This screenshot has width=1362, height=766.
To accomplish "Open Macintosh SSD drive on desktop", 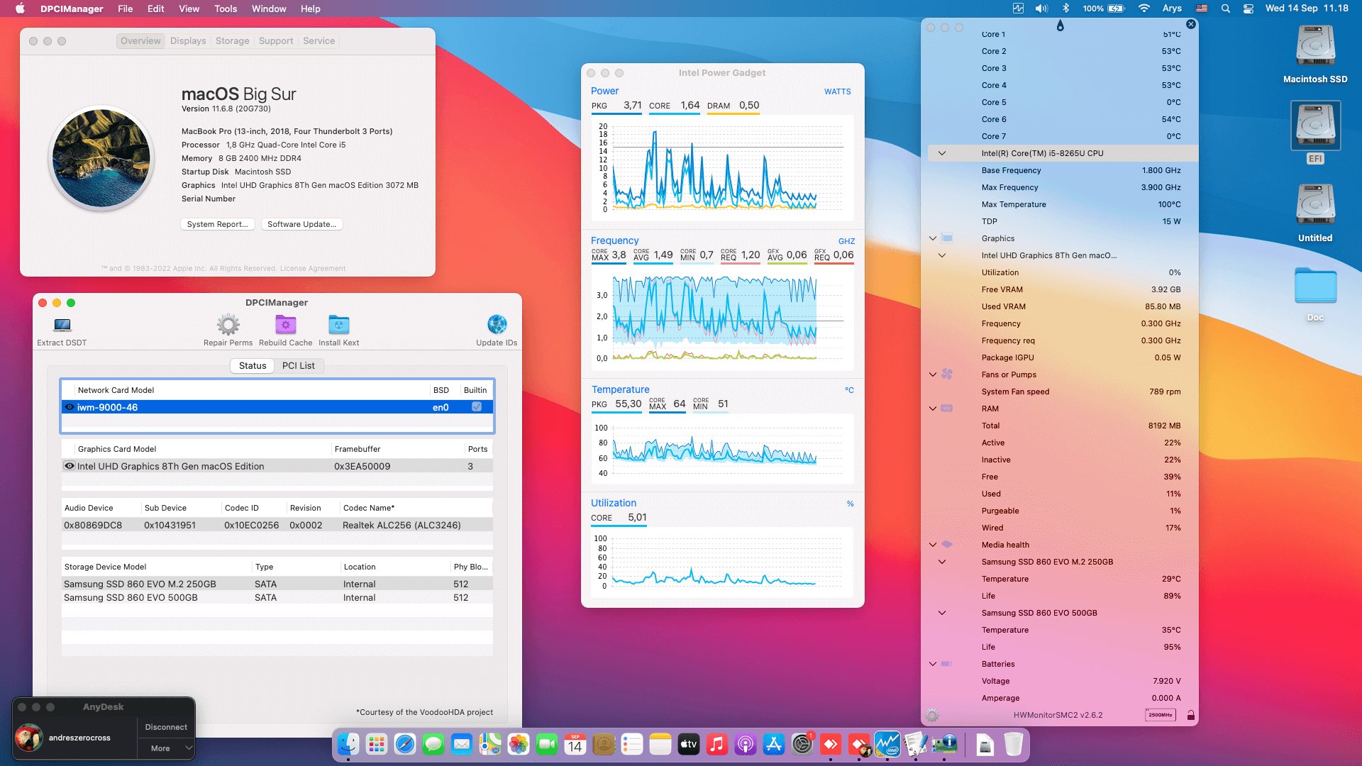I will click(1315, 54).
